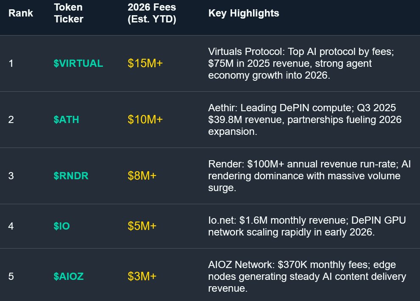Click the Key Highlights column header

point(244,13)
